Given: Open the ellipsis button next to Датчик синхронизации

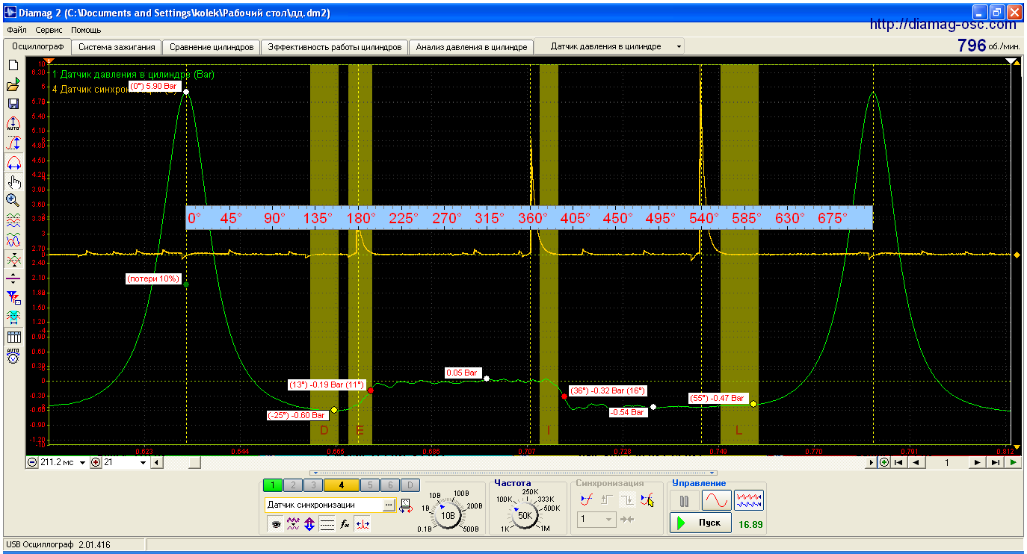Looking at the screenshot, I should pyautogui.click(x=389, y=505).
